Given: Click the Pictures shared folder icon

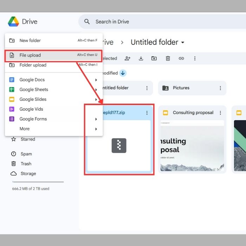Looking at the screenshot, I should click(166, 88).
